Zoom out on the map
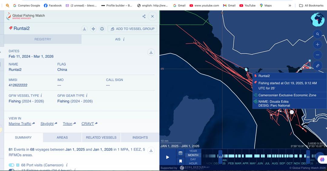 coord(317,55)
